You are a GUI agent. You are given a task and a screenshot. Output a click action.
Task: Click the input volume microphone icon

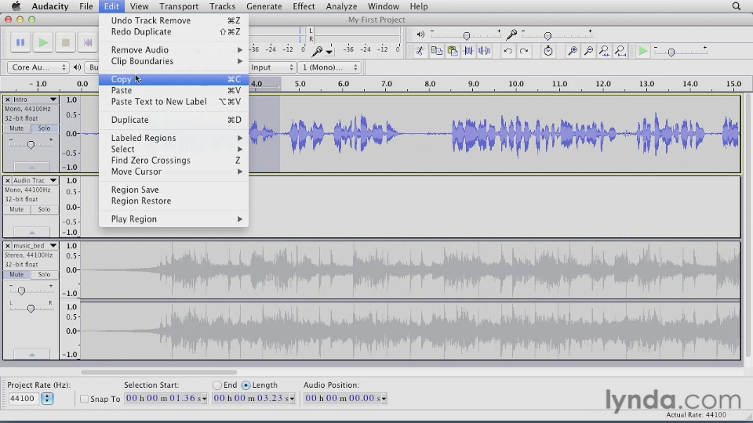[x=511, y=34]
